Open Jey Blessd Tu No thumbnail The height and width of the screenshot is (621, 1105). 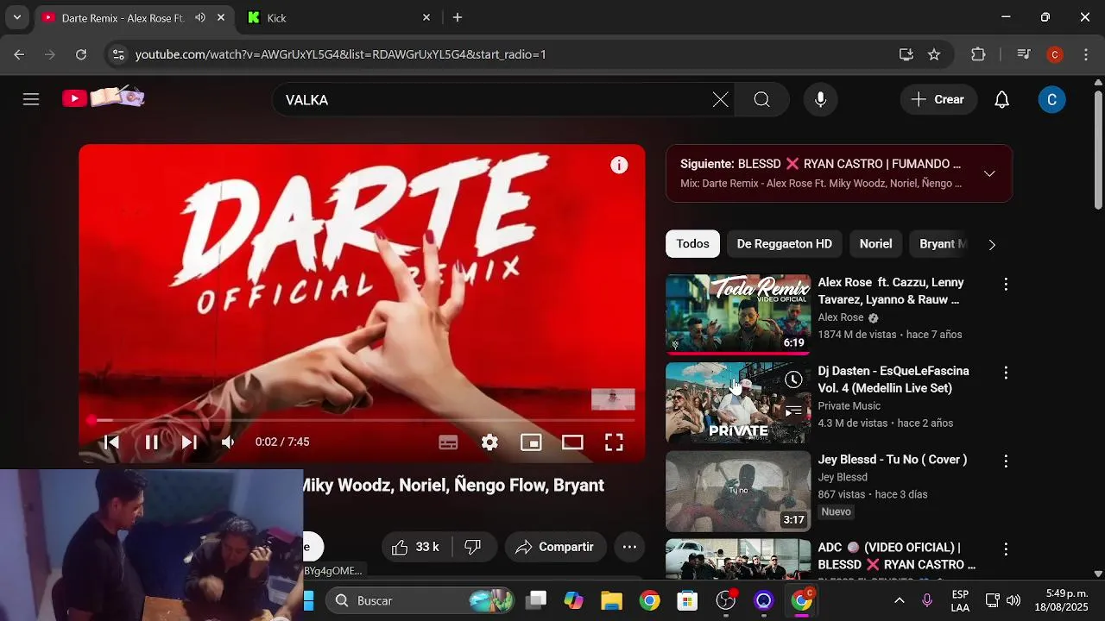click(738, 492)
